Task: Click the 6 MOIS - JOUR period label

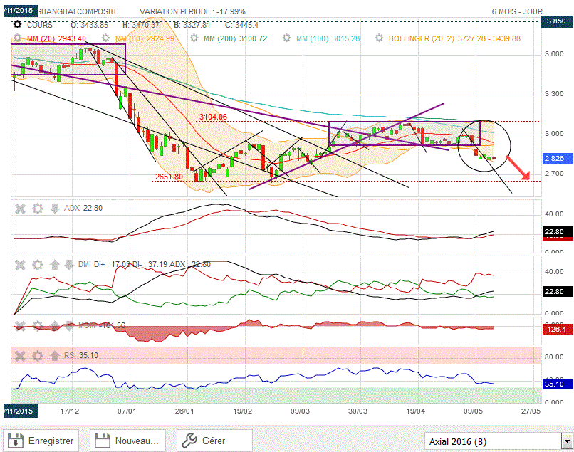Action: [517, 11]
